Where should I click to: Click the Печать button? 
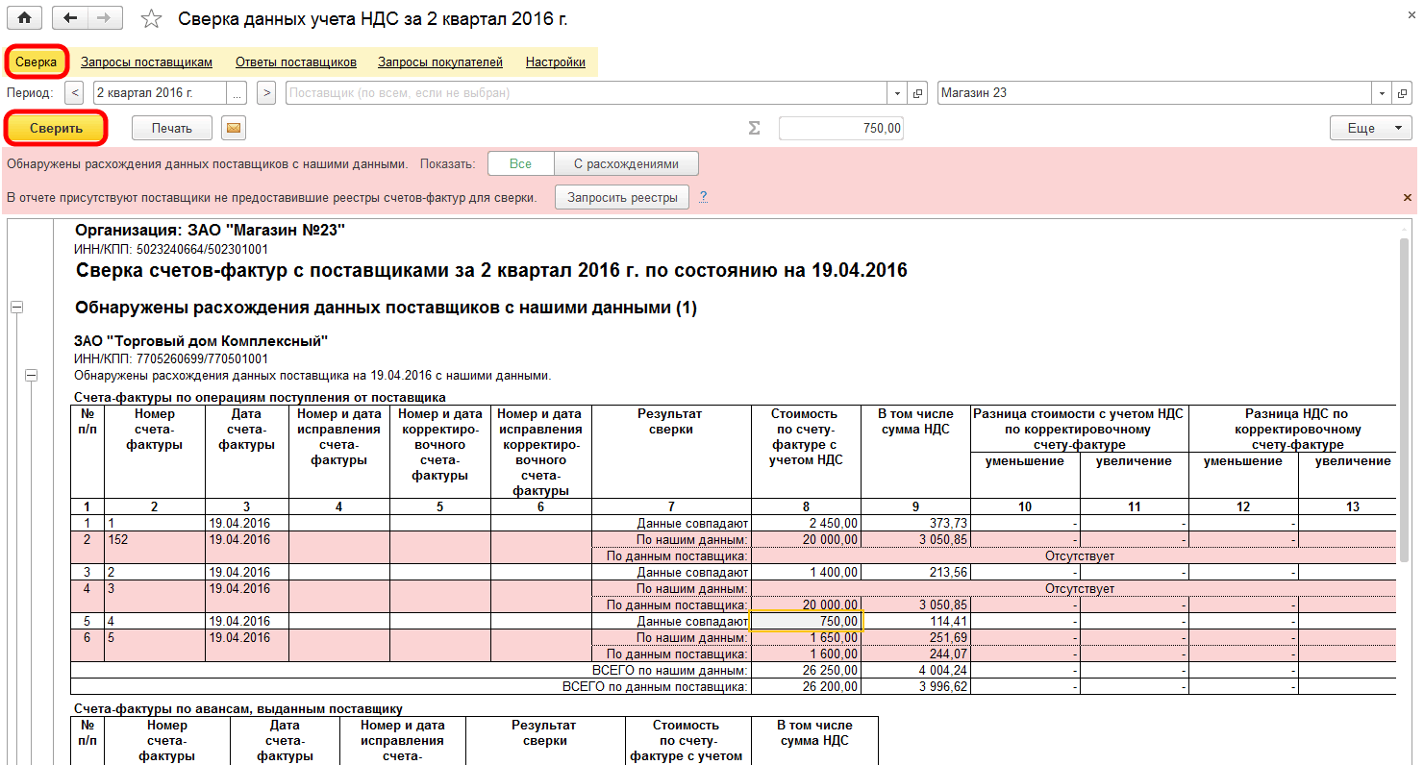(172, 128)
